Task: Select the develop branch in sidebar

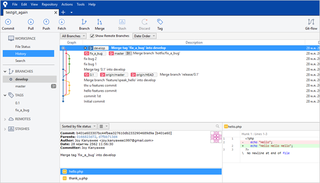Action: point(29,79)
